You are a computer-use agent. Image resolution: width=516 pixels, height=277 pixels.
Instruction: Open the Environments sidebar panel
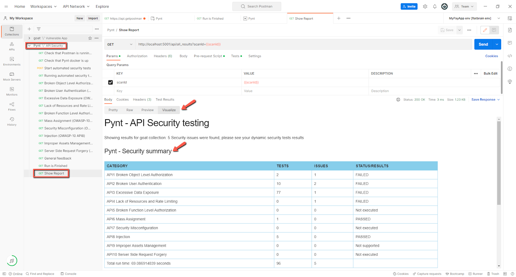click(12, 61)
